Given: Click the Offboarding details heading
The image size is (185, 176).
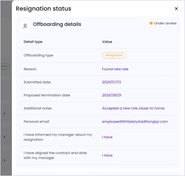Looking at the screenshot, I should (x=57, y=24).
